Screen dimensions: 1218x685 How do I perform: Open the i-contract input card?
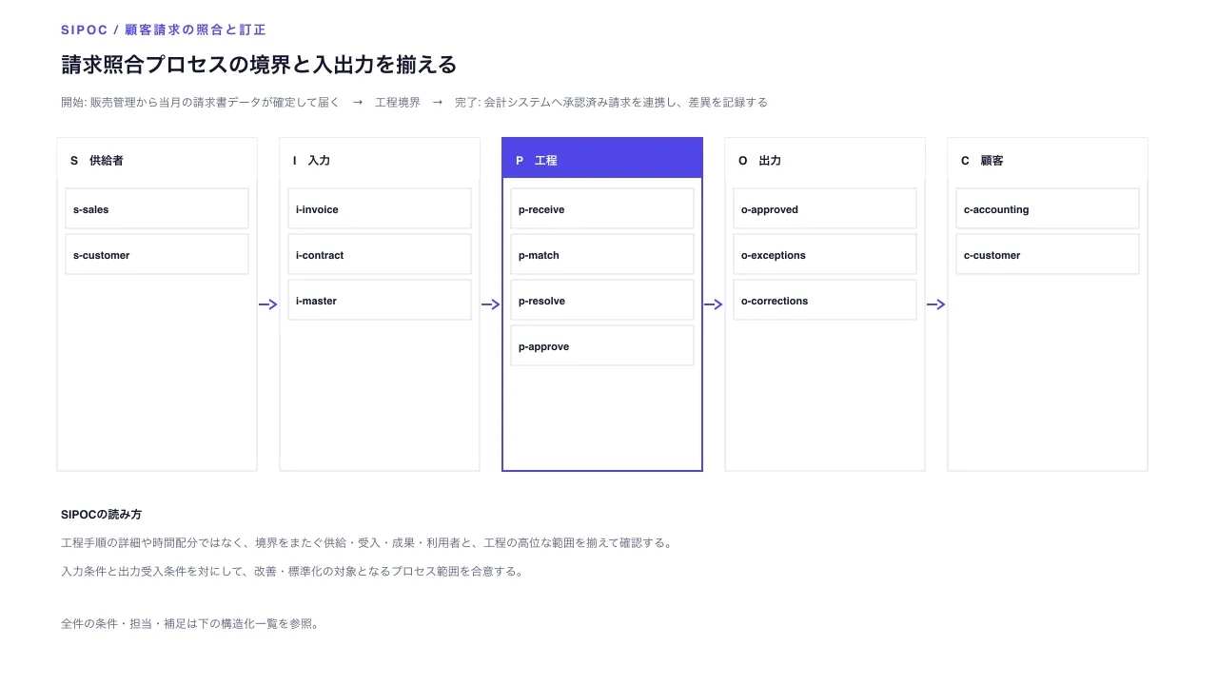point(380,254)
